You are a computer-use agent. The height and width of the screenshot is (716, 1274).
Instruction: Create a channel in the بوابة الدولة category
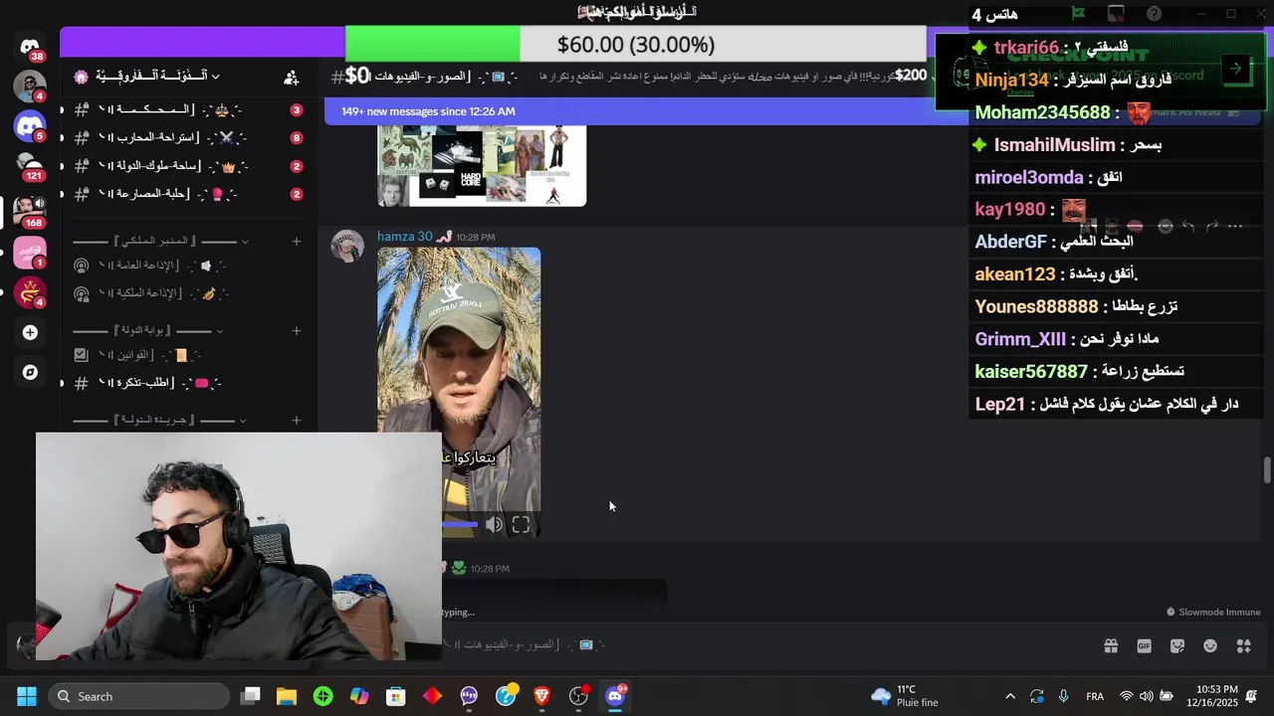pos(296,330)
